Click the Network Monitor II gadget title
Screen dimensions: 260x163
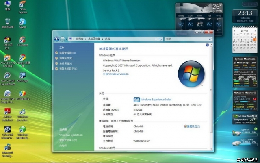tap(245, 93)
